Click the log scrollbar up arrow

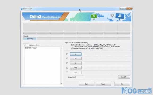(61, 48)
